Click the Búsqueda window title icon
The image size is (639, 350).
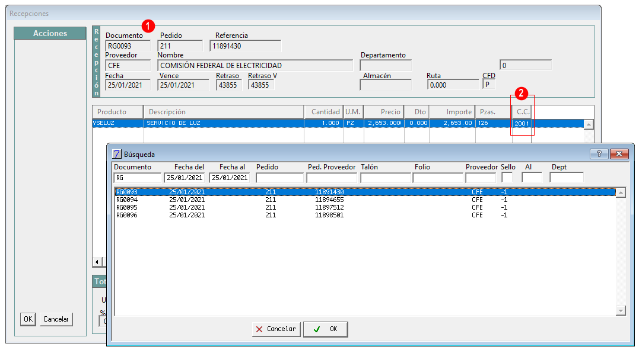tap(116, 154)
